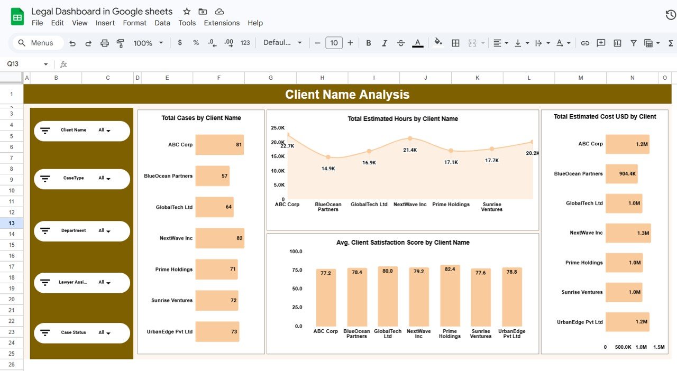Open the Extensions menu

click(222, 23)
